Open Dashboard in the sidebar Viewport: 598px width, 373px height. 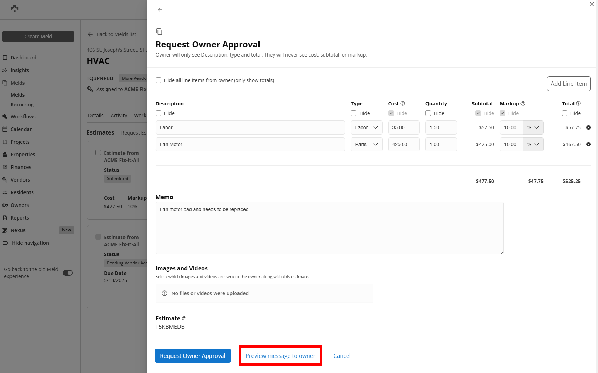23,58
